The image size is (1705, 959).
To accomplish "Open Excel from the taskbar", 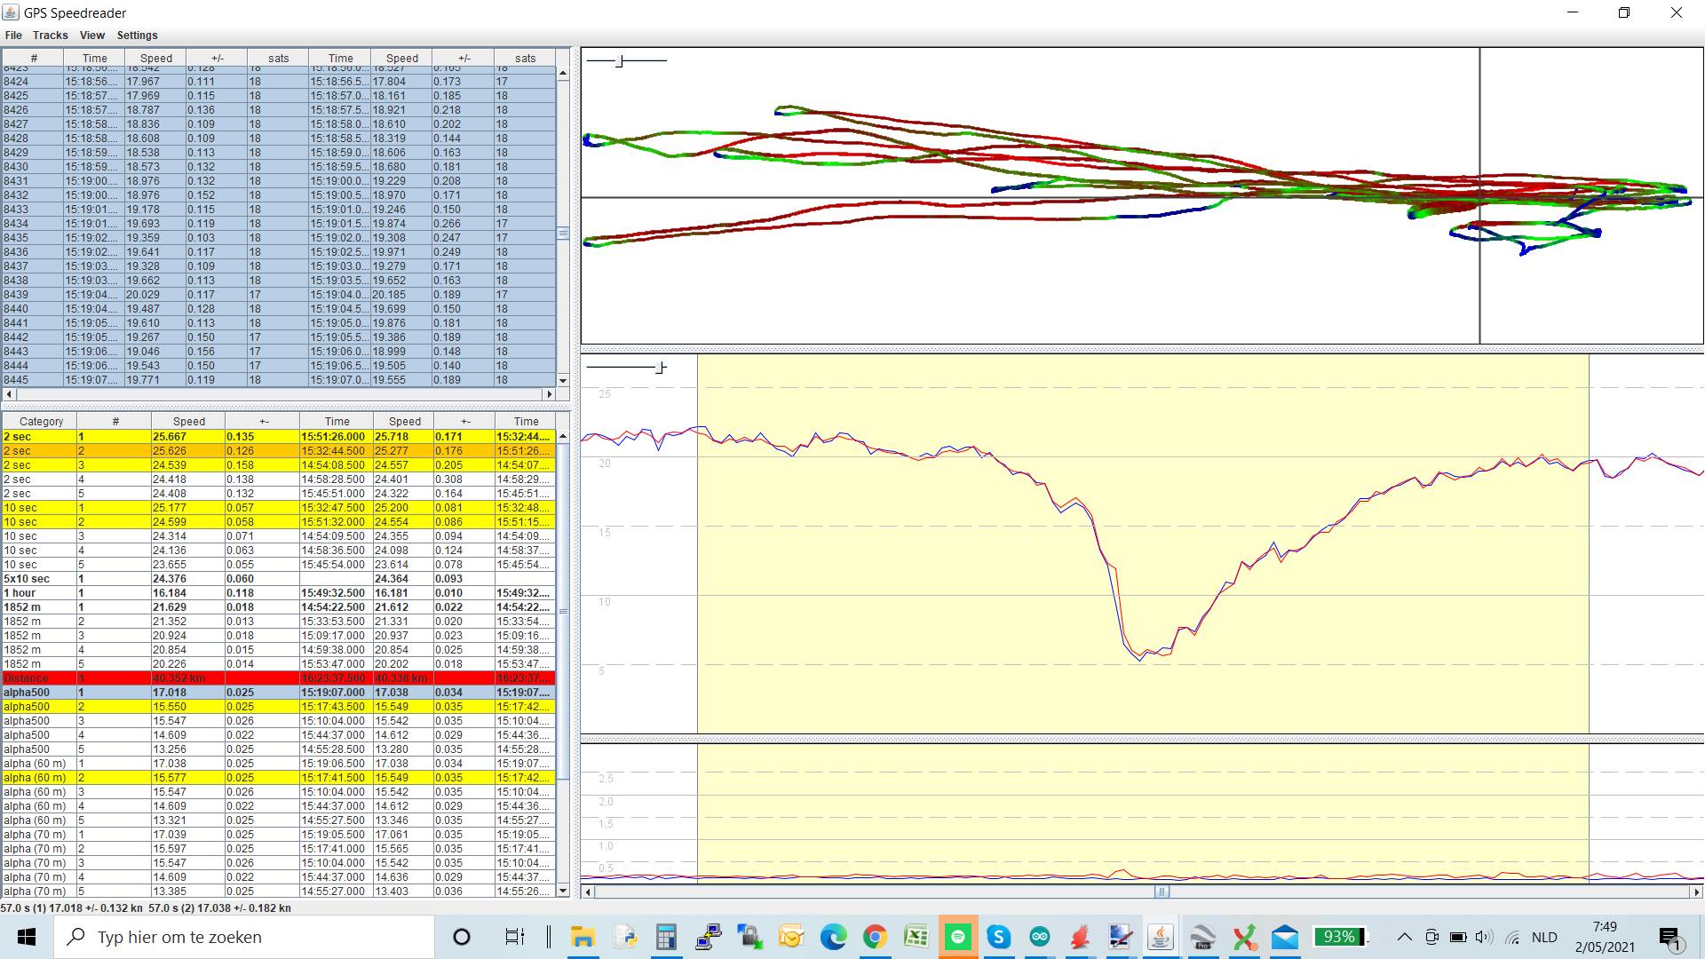I will coord(916,937).
